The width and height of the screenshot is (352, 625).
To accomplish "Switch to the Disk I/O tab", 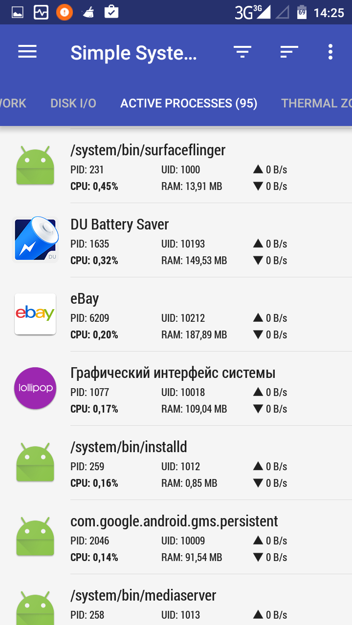I will coord(73,103).
